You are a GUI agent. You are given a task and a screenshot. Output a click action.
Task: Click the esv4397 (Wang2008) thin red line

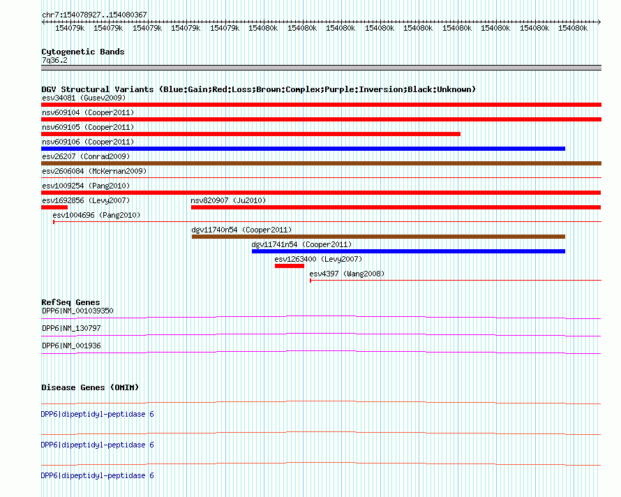click(x=456, y=280)
